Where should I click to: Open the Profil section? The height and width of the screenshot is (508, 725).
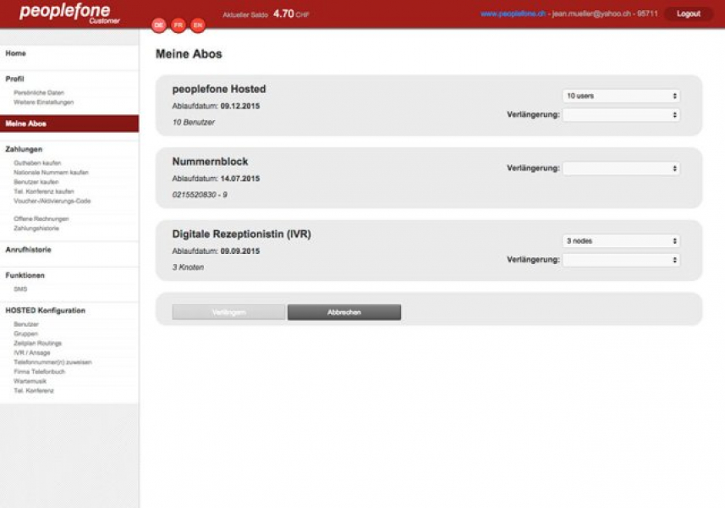coord(14,79)
